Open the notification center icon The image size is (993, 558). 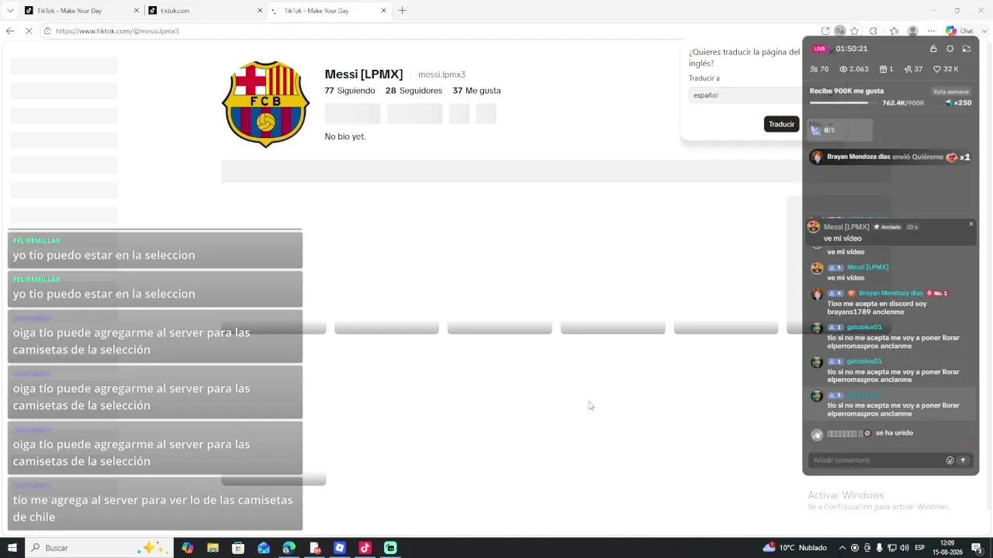point(977,548)
